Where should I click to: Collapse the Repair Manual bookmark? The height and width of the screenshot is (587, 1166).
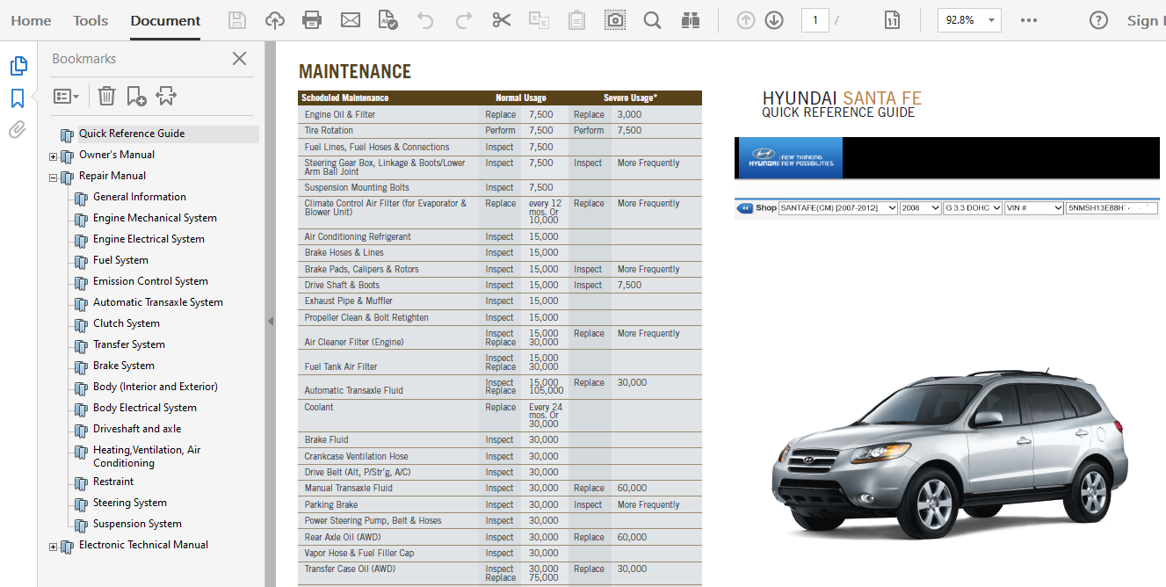pos(53,178)
